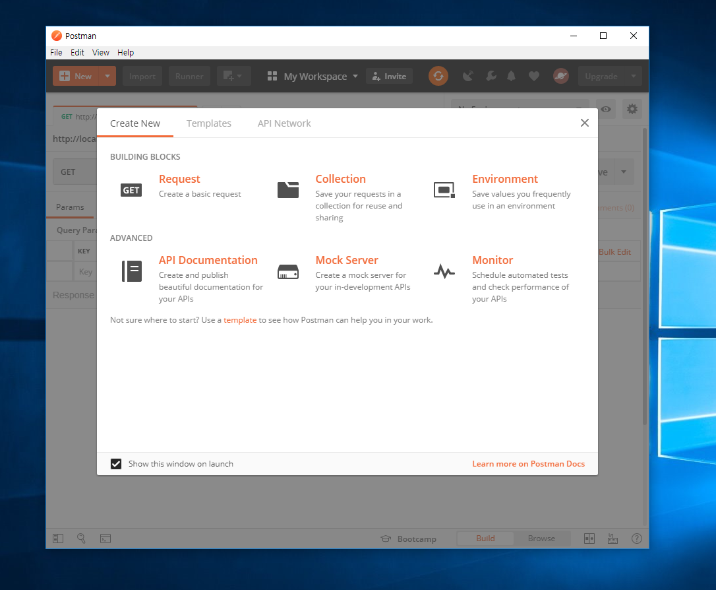This screenshot has width=716, height=590.
Task: Click the main window vertical scrollbar
Action: 645,277
